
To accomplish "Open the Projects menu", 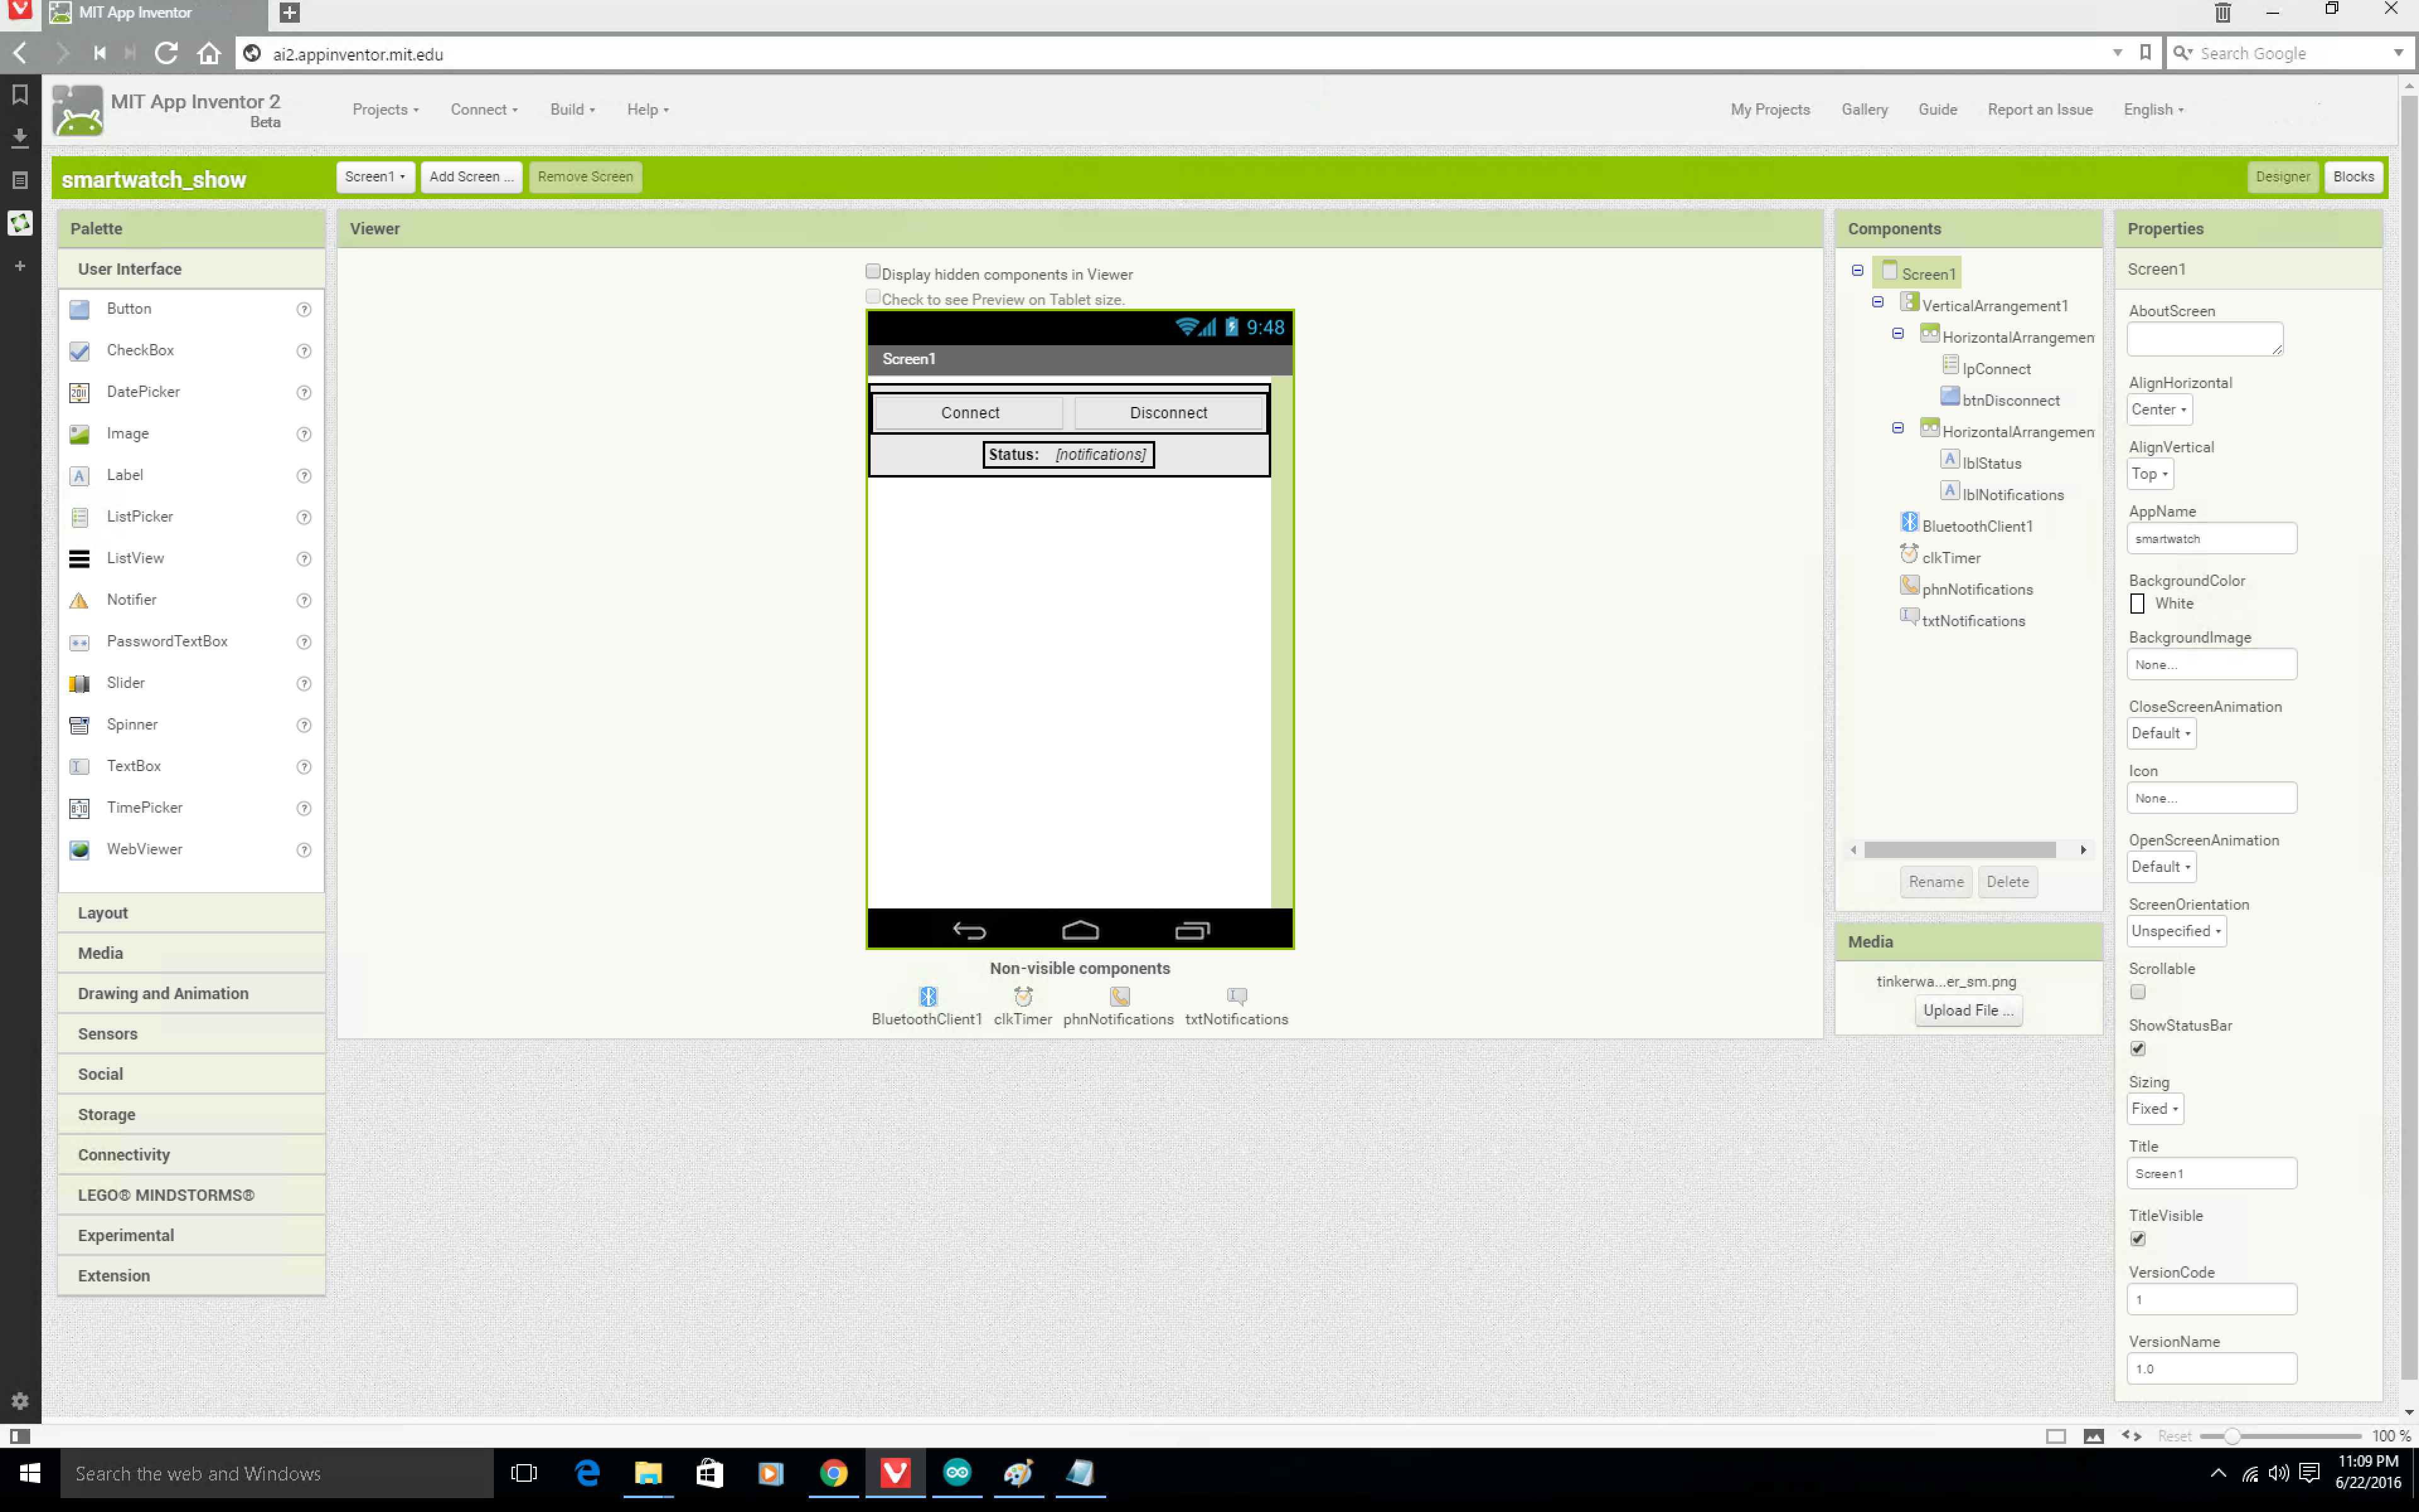I will click(385, 110).
